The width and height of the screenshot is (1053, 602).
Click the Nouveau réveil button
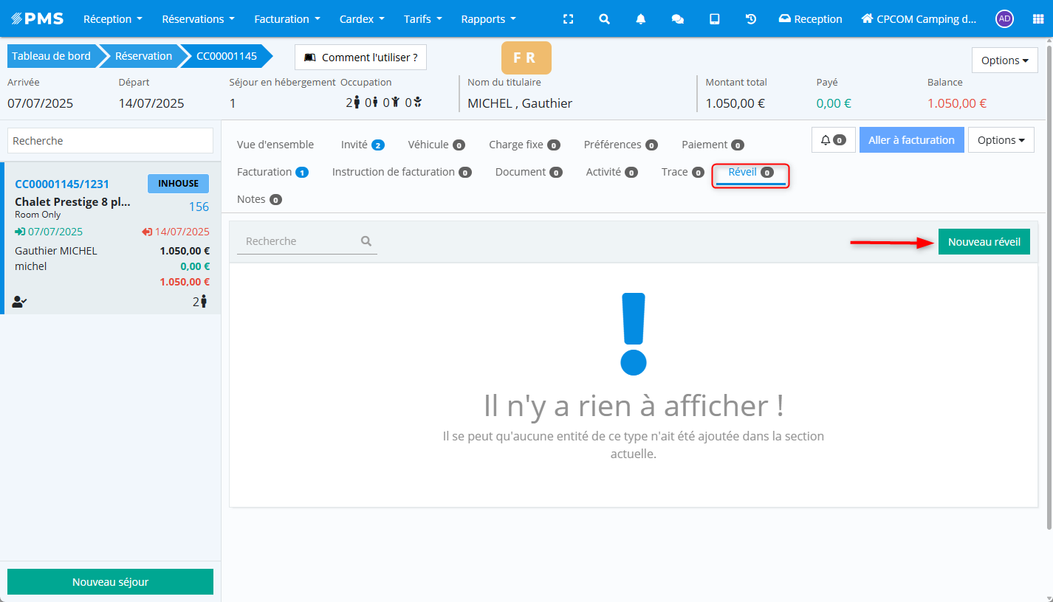point(984,241)
